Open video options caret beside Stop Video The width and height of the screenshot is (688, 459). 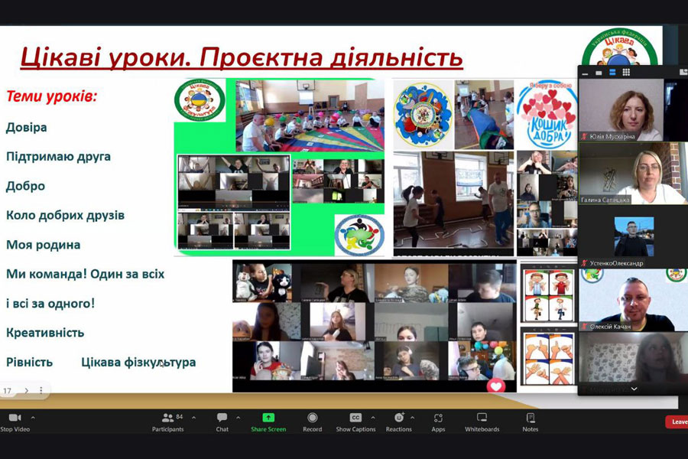coord(33,418)
